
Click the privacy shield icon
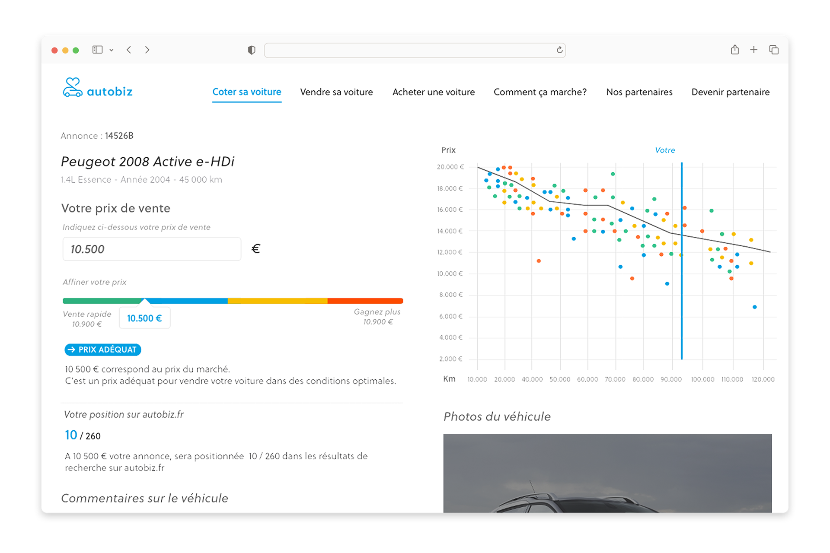252,50
